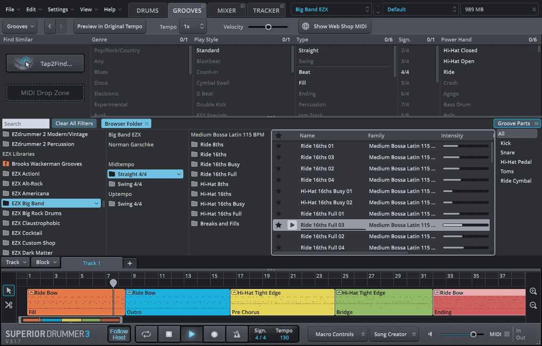Preview Ride 16ths Full 03 with play icon
Screen dimensions: 542x346
click(292, 225)
